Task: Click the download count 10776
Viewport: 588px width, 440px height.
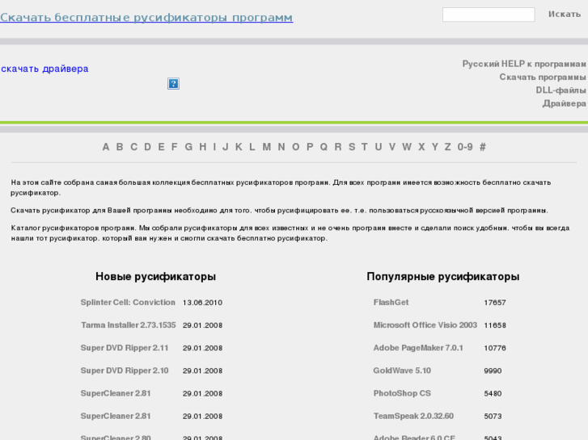Action: pyautogui.click(x=495, y=348)
